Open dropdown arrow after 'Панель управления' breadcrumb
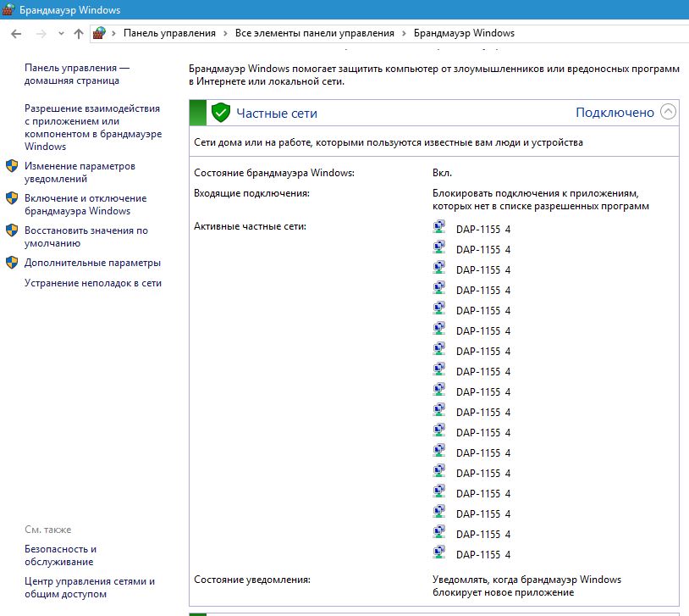Image resolution: width=689 pixels, height=616 pixels. [225, 33]
